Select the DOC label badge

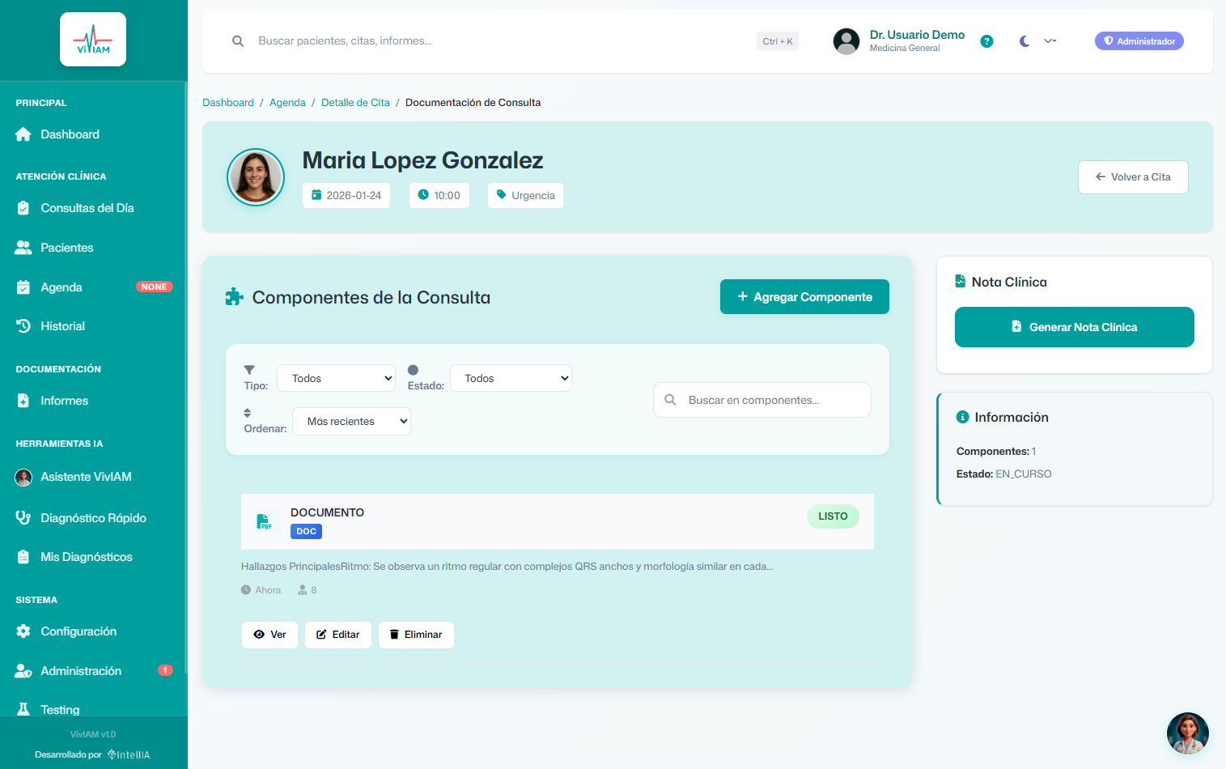306,531
